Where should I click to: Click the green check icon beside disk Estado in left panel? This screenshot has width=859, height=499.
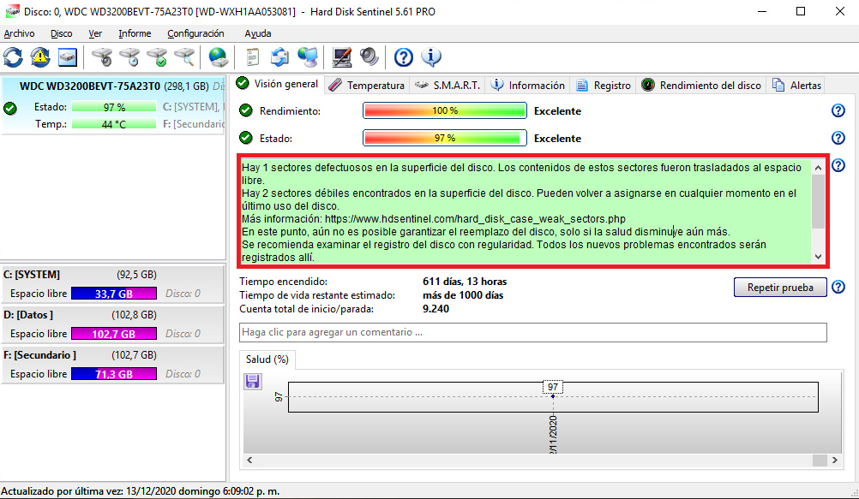point(10,109)
